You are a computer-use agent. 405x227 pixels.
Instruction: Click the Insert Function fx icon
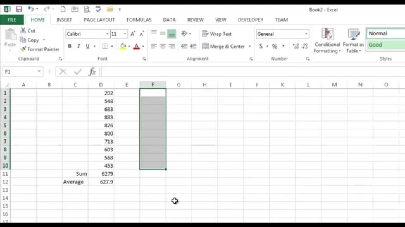click(92, 72)
